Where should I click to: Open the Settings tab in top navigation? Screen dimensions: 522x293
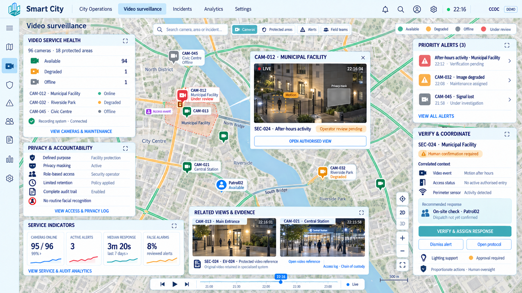click(243, 9)
